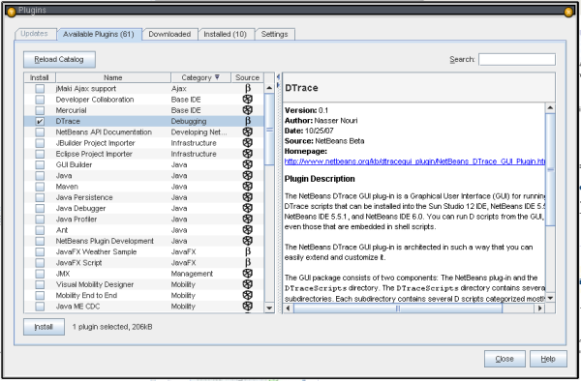Image resolution: width=581 pixels, height=381 pixels.
Task: Switch to the Downloaded tab
Action: pyautogui.click(x=169, y=34)
